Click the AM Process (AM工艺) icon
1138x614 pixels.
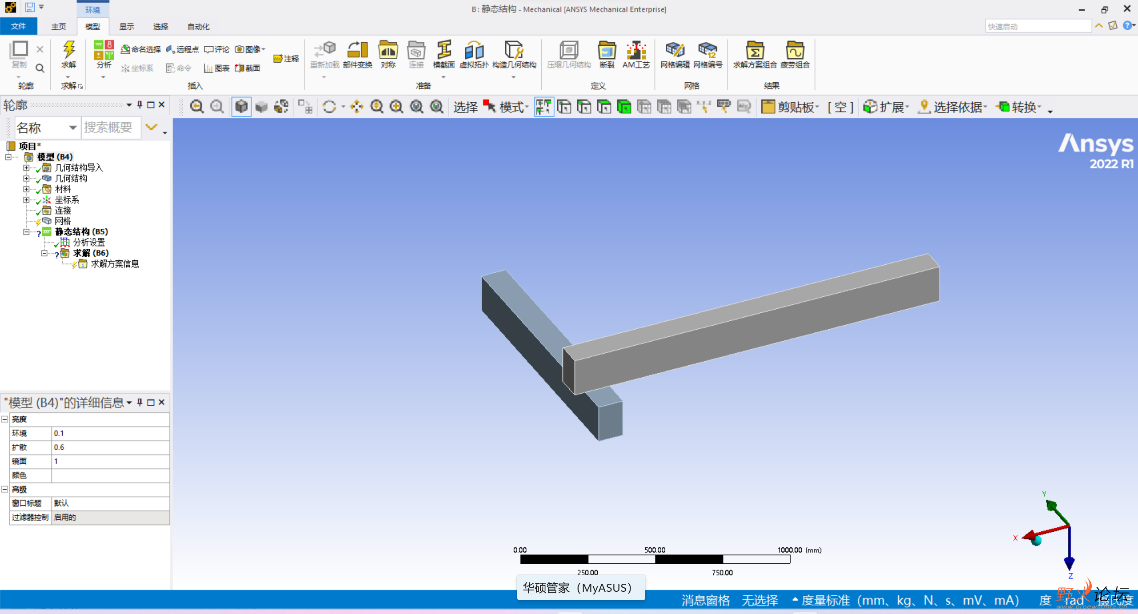click(636, 55)
